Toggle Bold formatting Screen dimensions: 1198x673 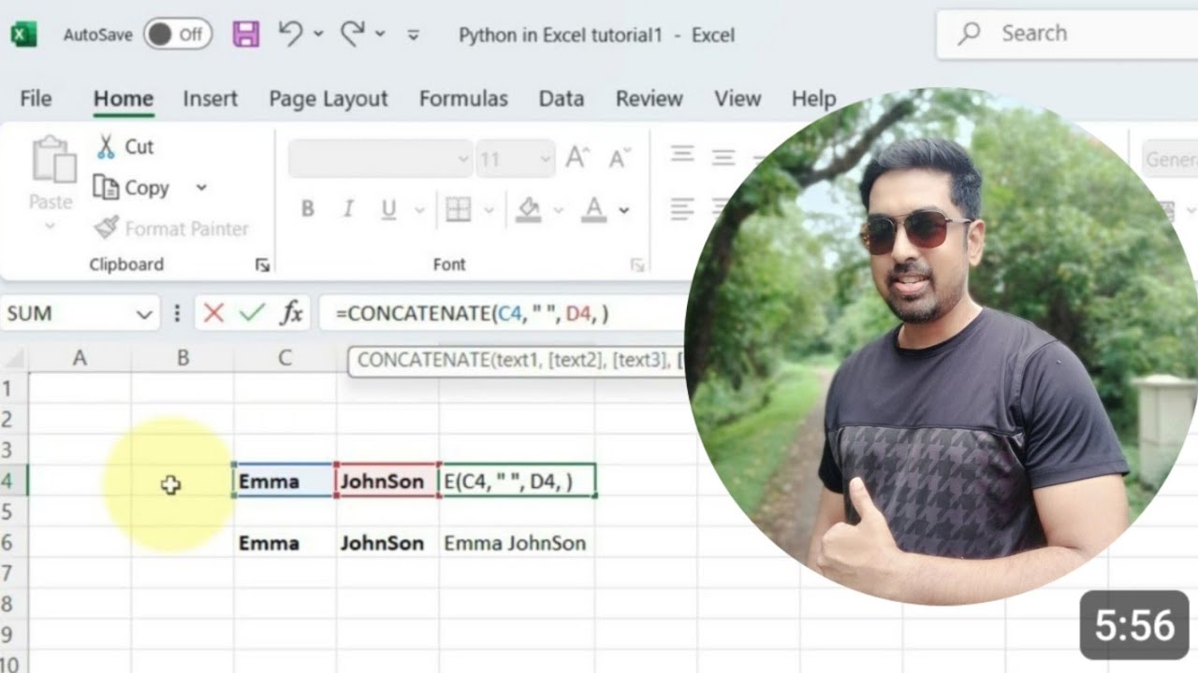click(x=307, y=209)
